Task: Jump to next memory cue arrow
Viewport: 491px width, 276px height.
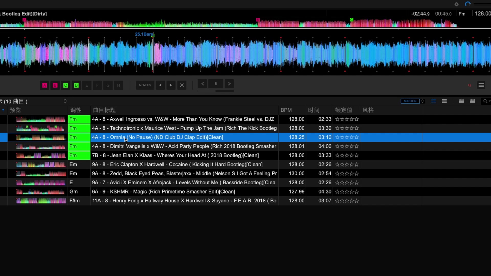Action: tap(171, 85)
